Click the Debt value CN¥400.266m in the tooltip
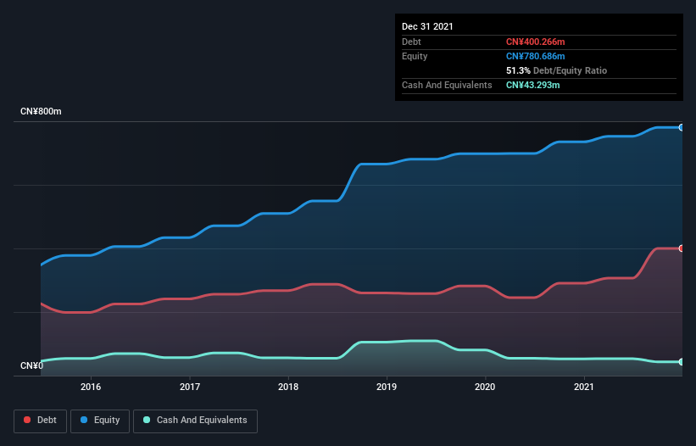Viewport: 696px width, 446px height. click(535, 42)
